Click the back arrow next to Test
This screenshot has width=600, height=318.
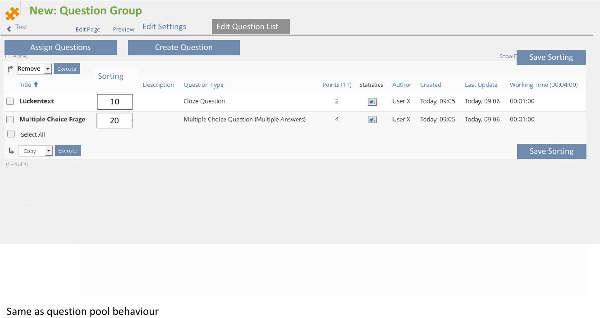tap(9, 28)
